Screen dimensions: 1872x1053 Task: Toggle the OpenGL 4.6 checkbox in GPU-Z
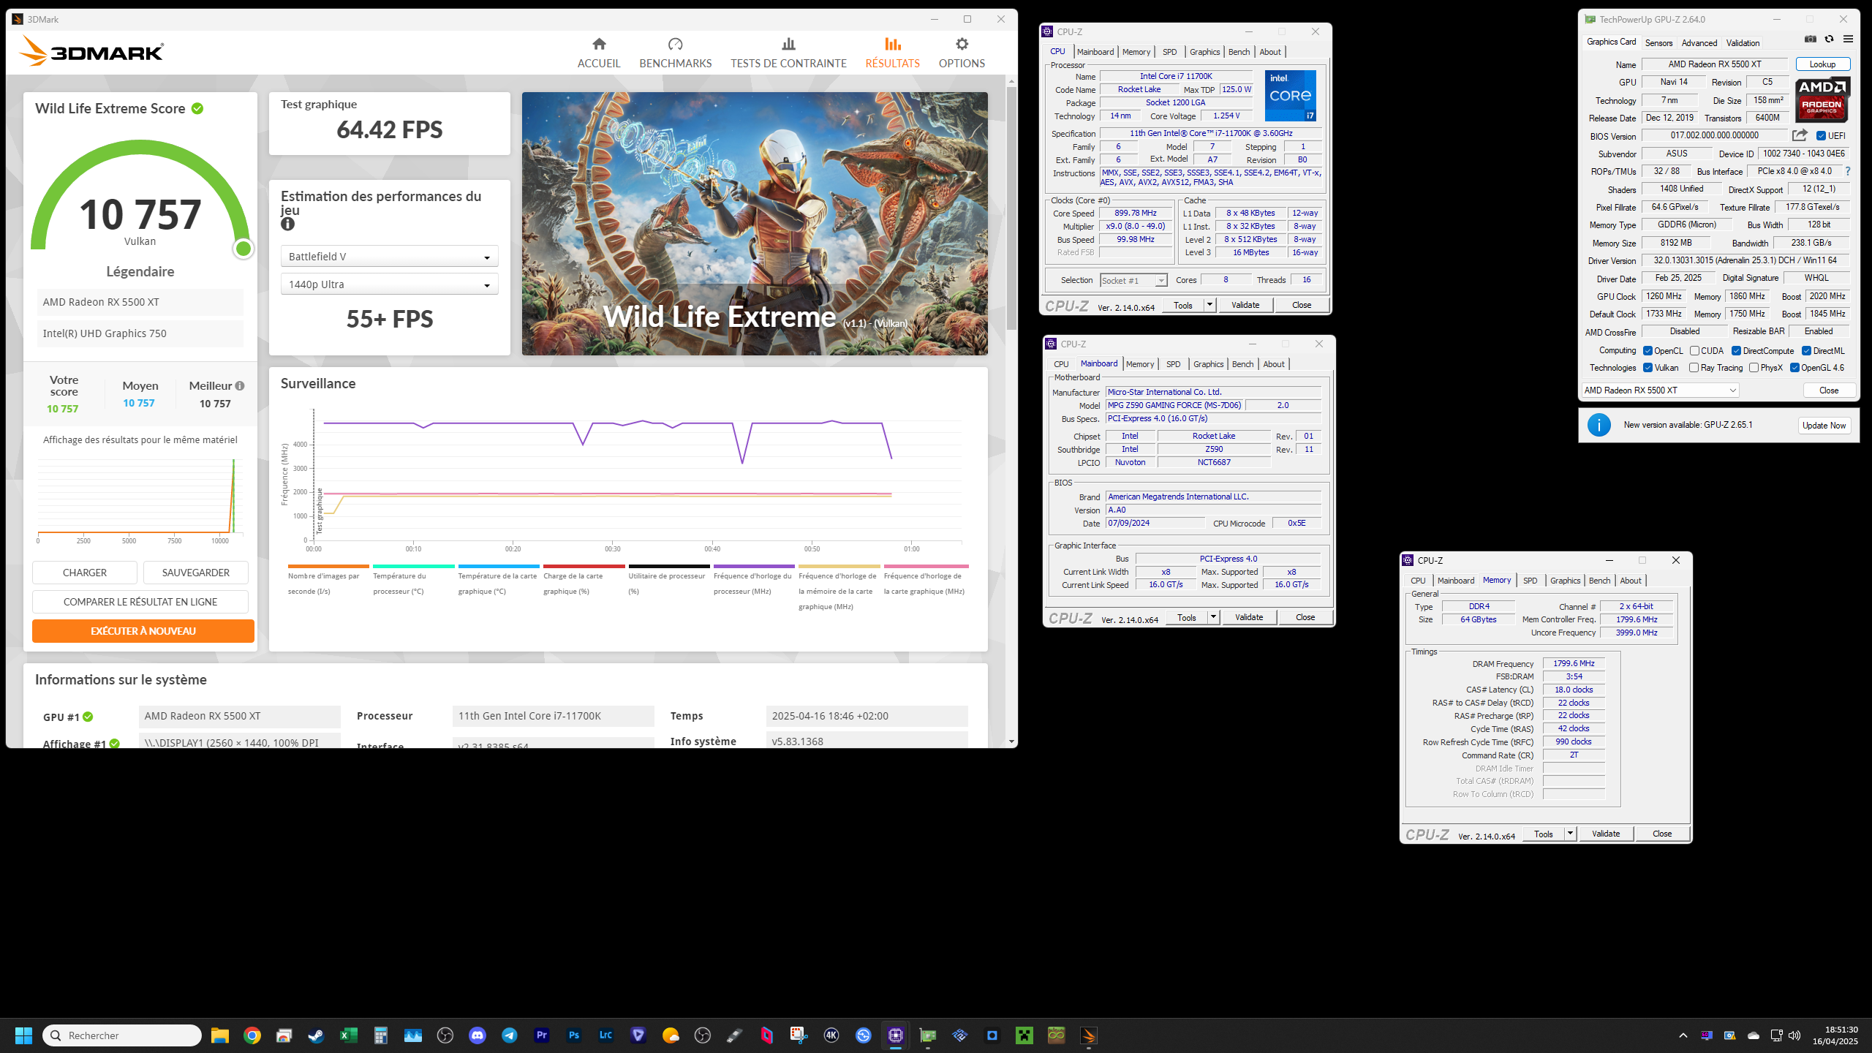click(1794, 368)
